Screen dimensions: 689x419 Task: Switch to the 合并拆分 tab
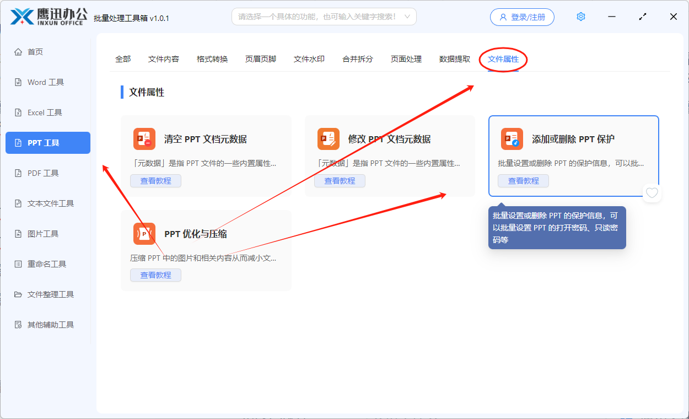point(358,59)
